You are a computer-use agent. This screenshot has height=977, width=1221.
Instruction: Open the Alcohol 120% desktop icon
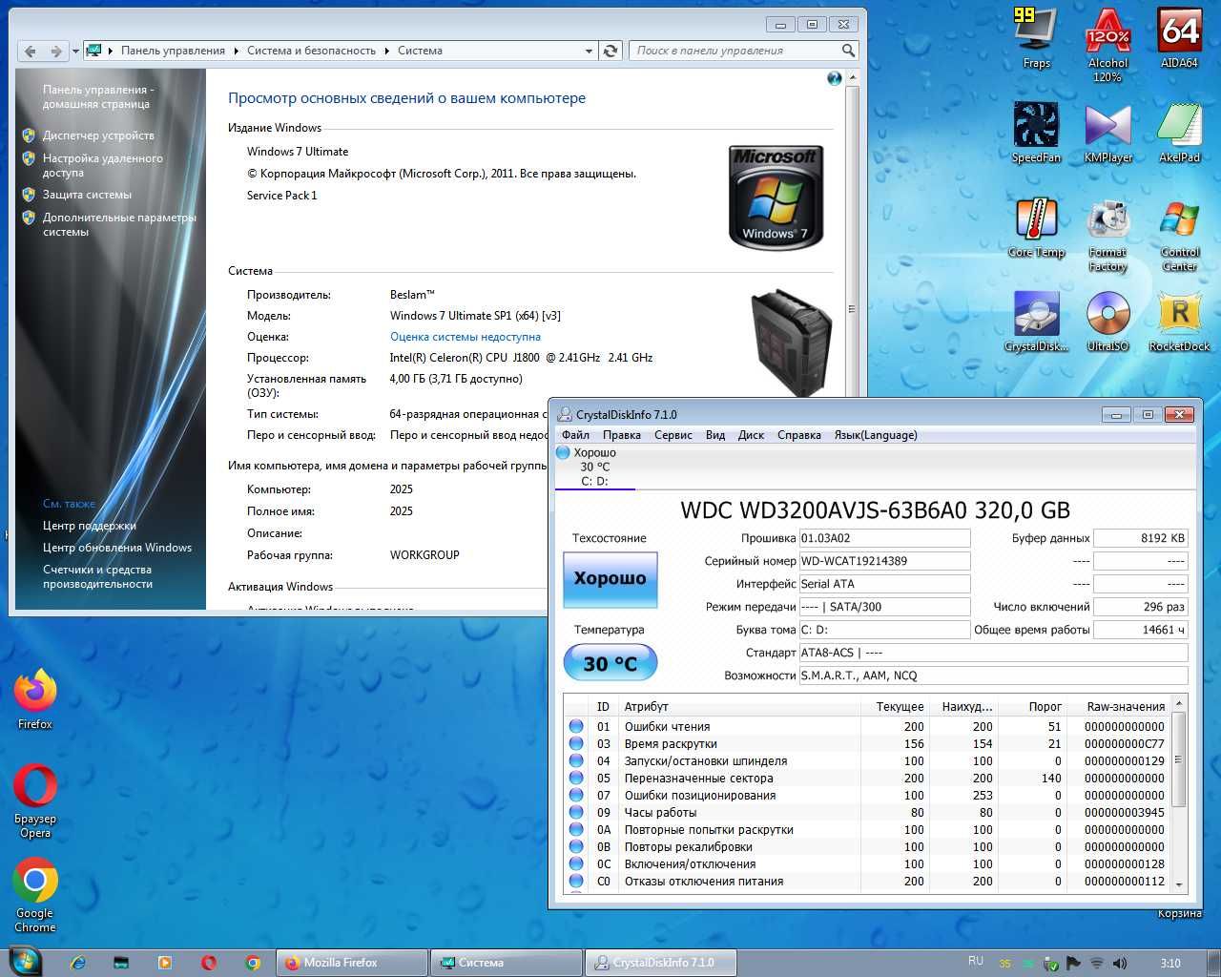click(x=1107, y=44)
